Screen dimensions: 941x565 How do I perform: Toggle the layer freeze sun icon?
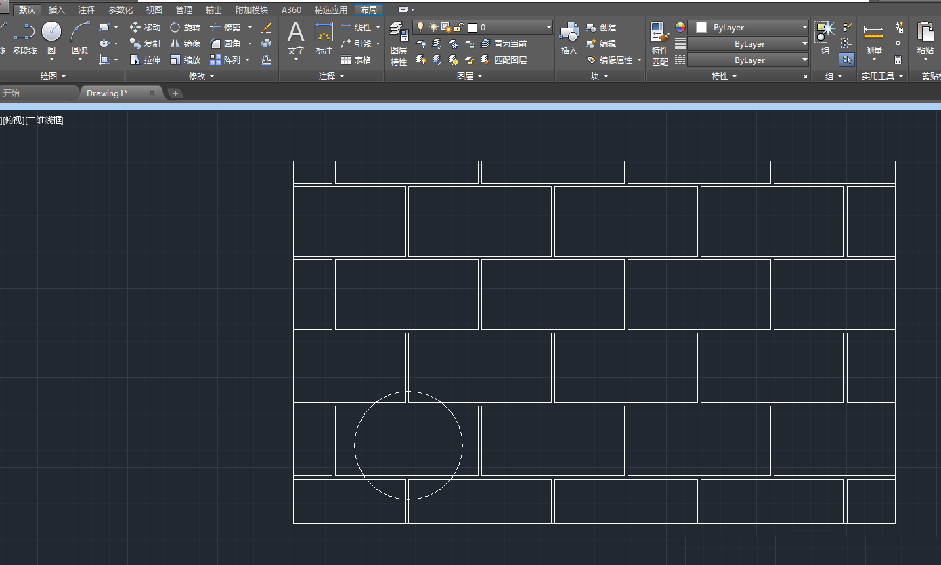(433, 27)
